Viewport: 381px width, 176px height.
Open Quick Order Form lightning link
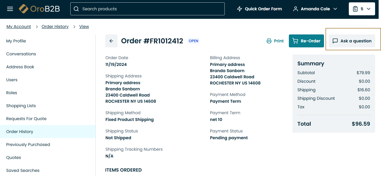click(259, 9)
